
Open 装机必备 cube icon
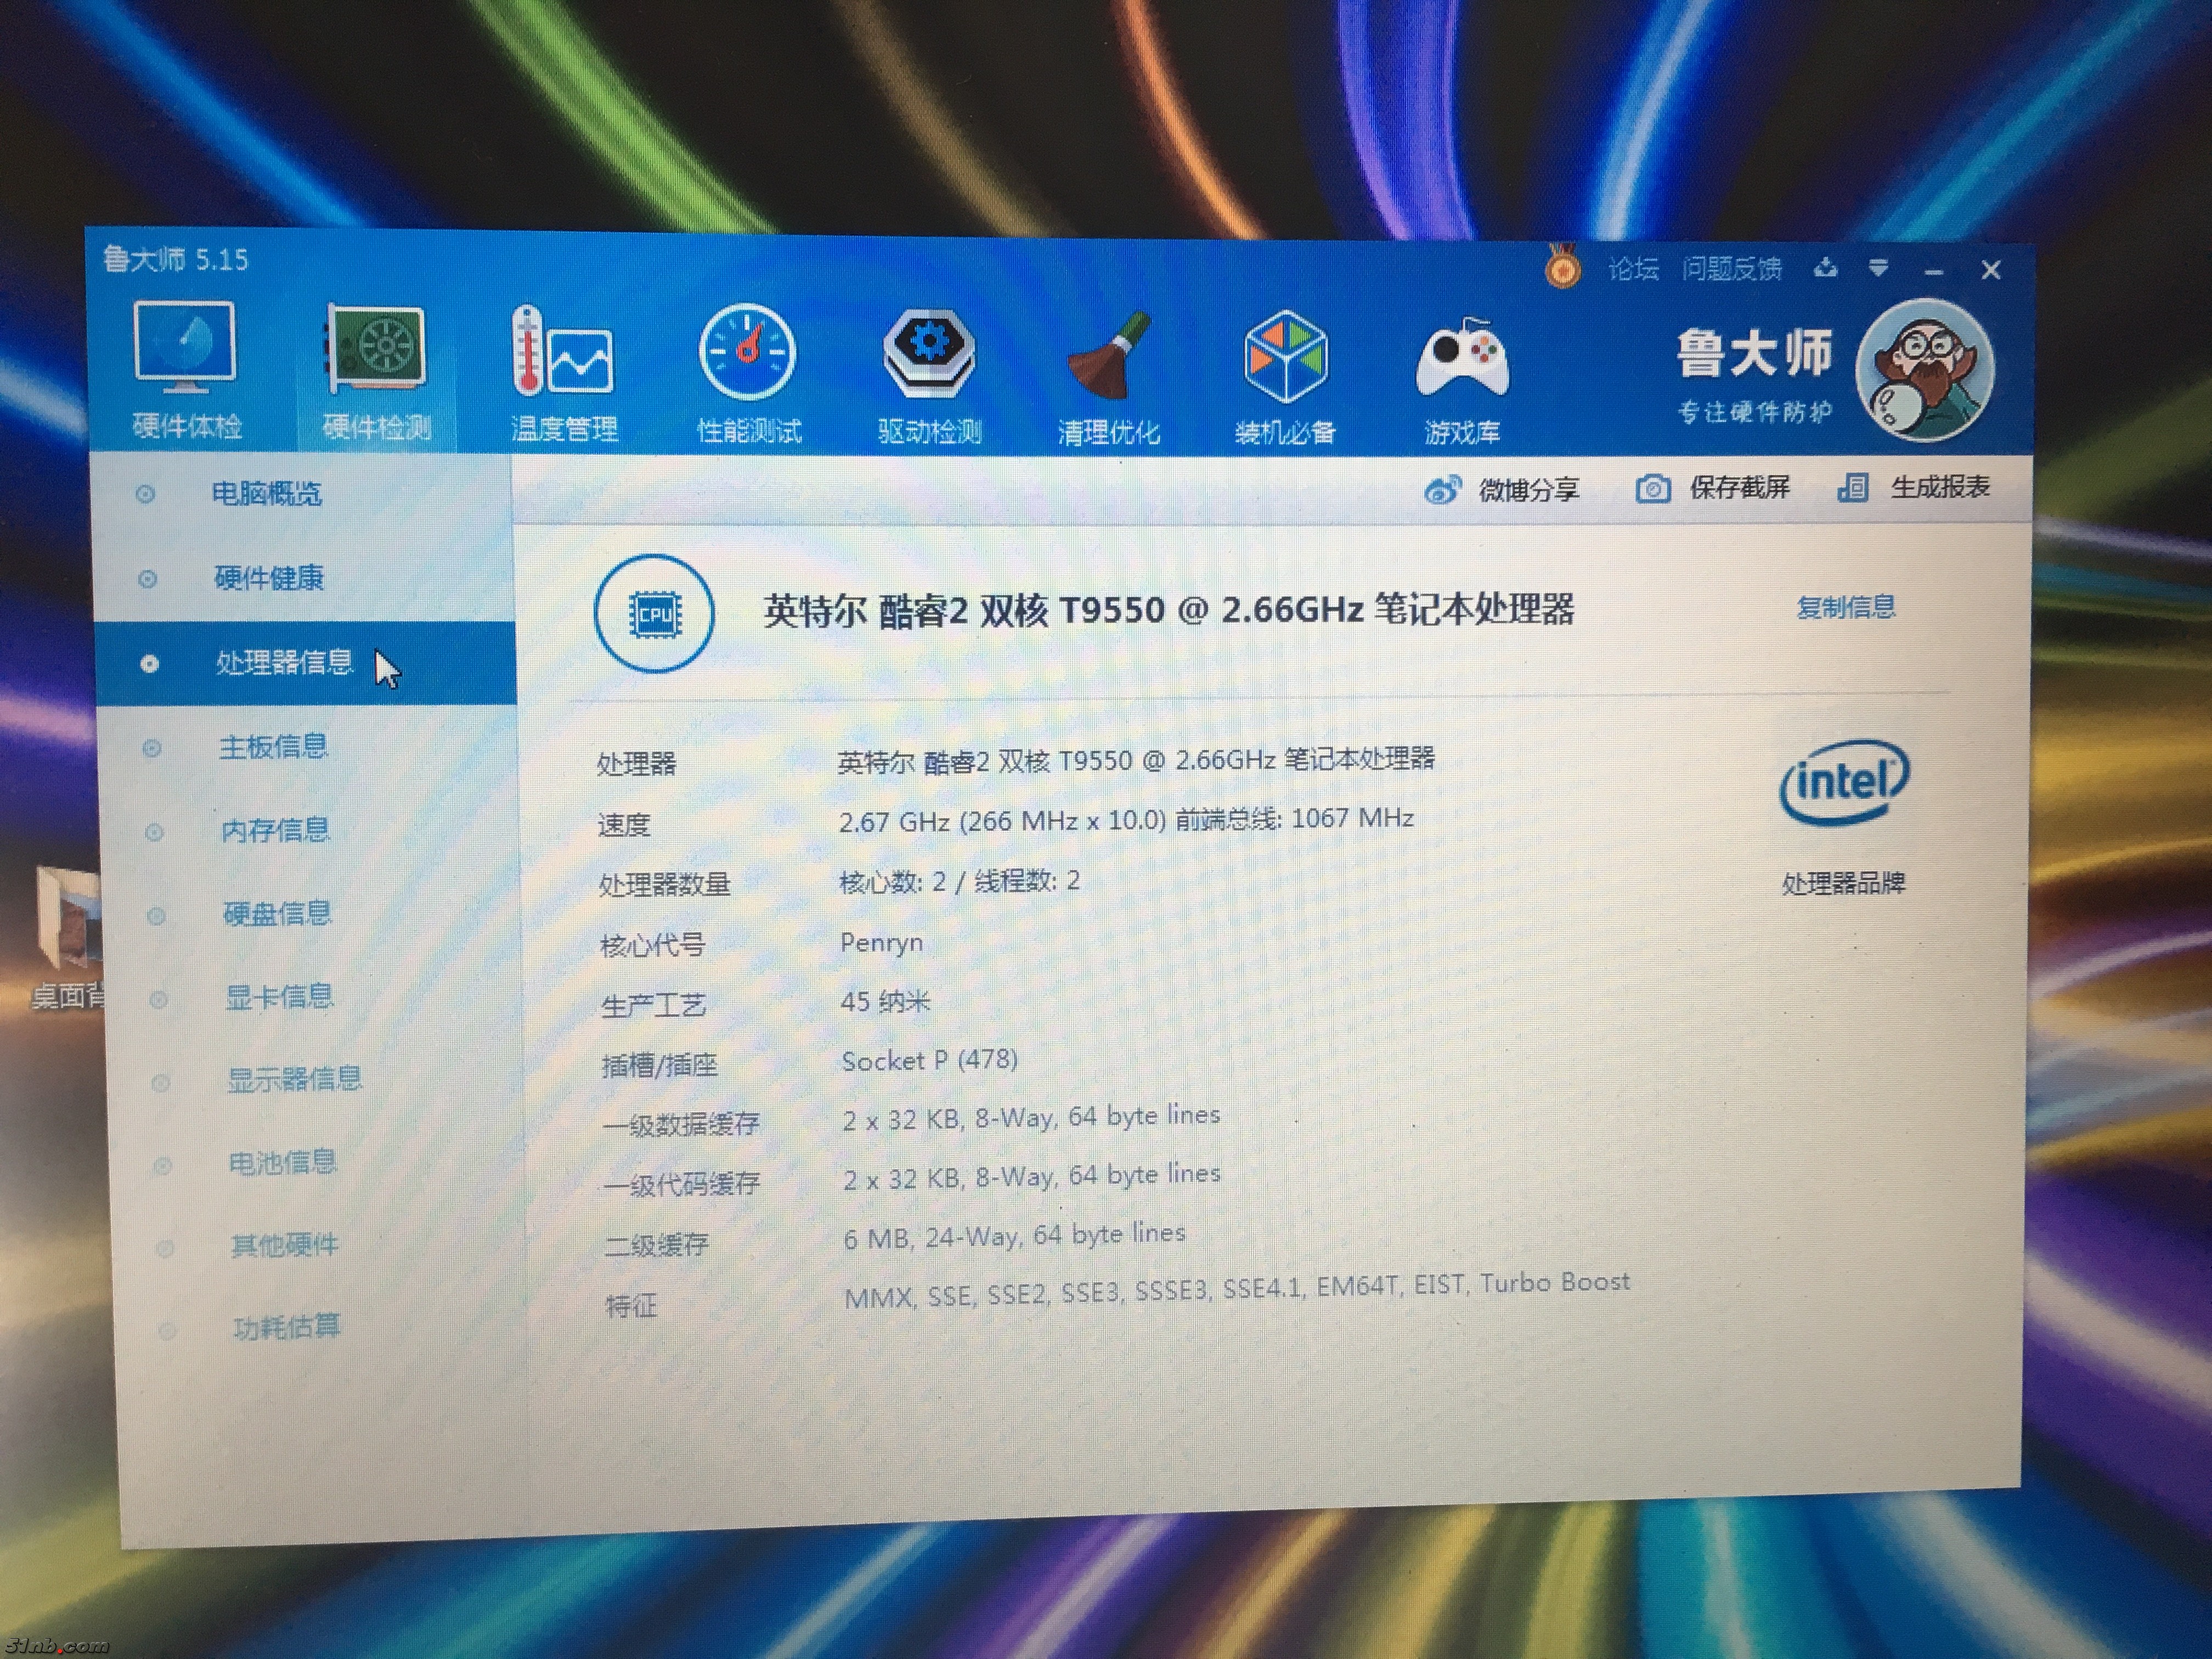[1285, 379]
